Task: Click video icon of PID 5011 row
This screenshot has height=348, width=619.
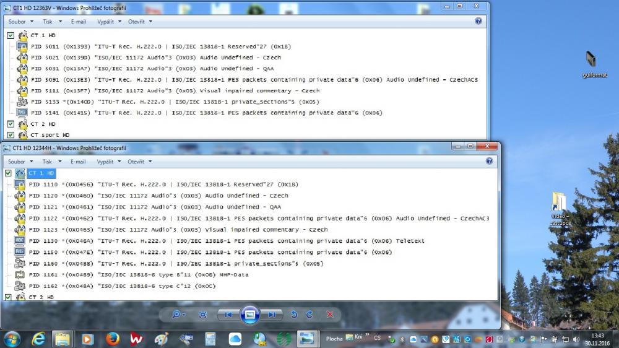Action: coord(22,46)
